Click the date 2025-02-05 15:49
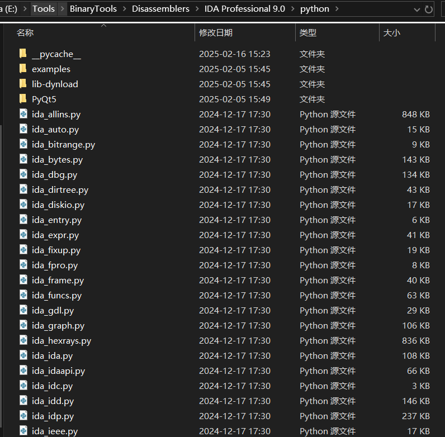The image size is (445, 437). coord(234,99)
